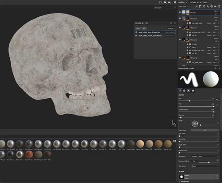
Task: Open the Settings dropdown in Texture Set List
Action: point(171,29)
